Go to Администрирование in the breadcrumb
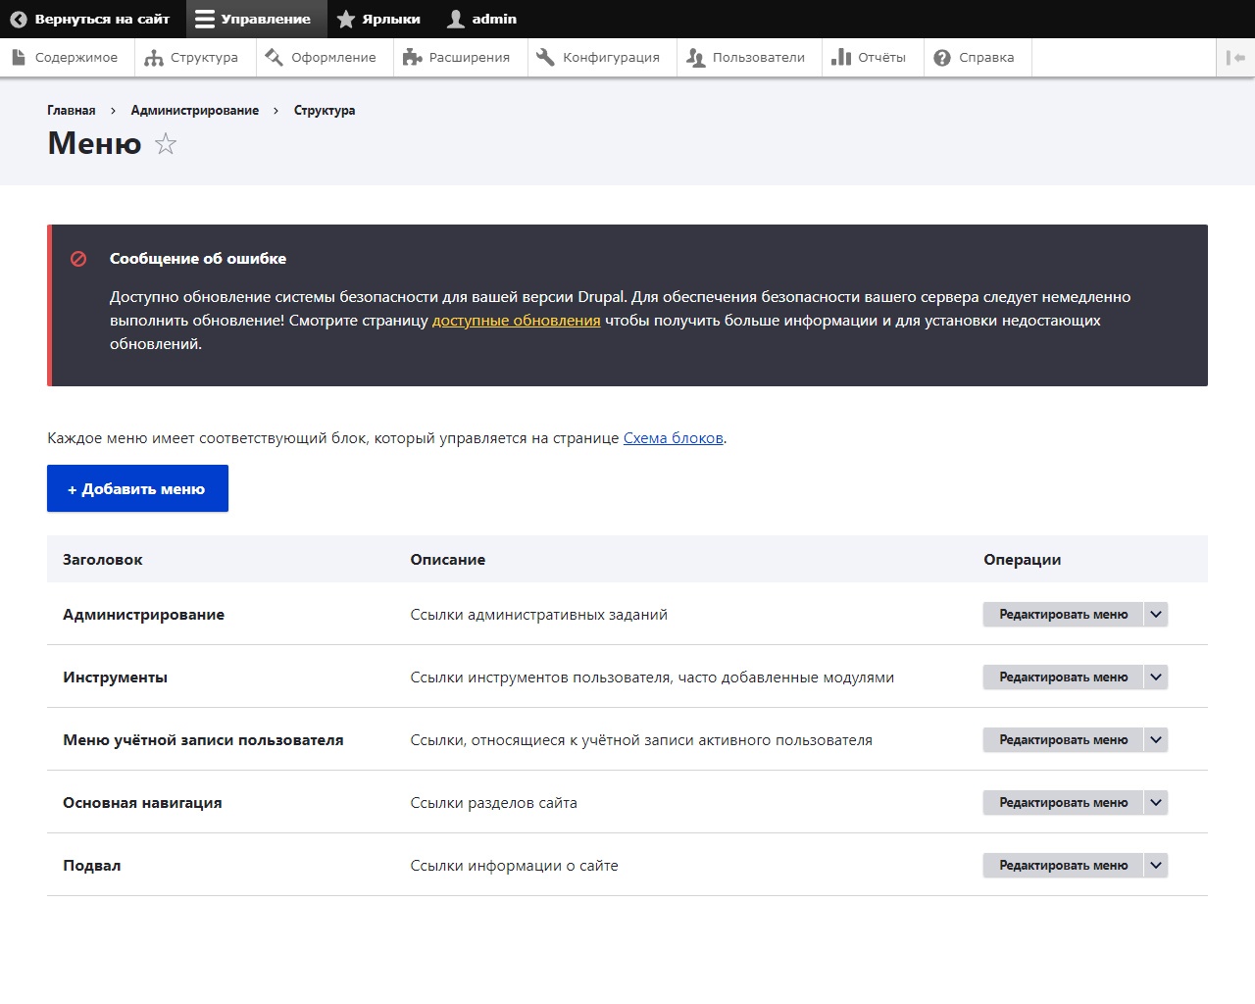Viewport: 1255px width, 1004px height. pyautogui.click(x=195, y=111)
